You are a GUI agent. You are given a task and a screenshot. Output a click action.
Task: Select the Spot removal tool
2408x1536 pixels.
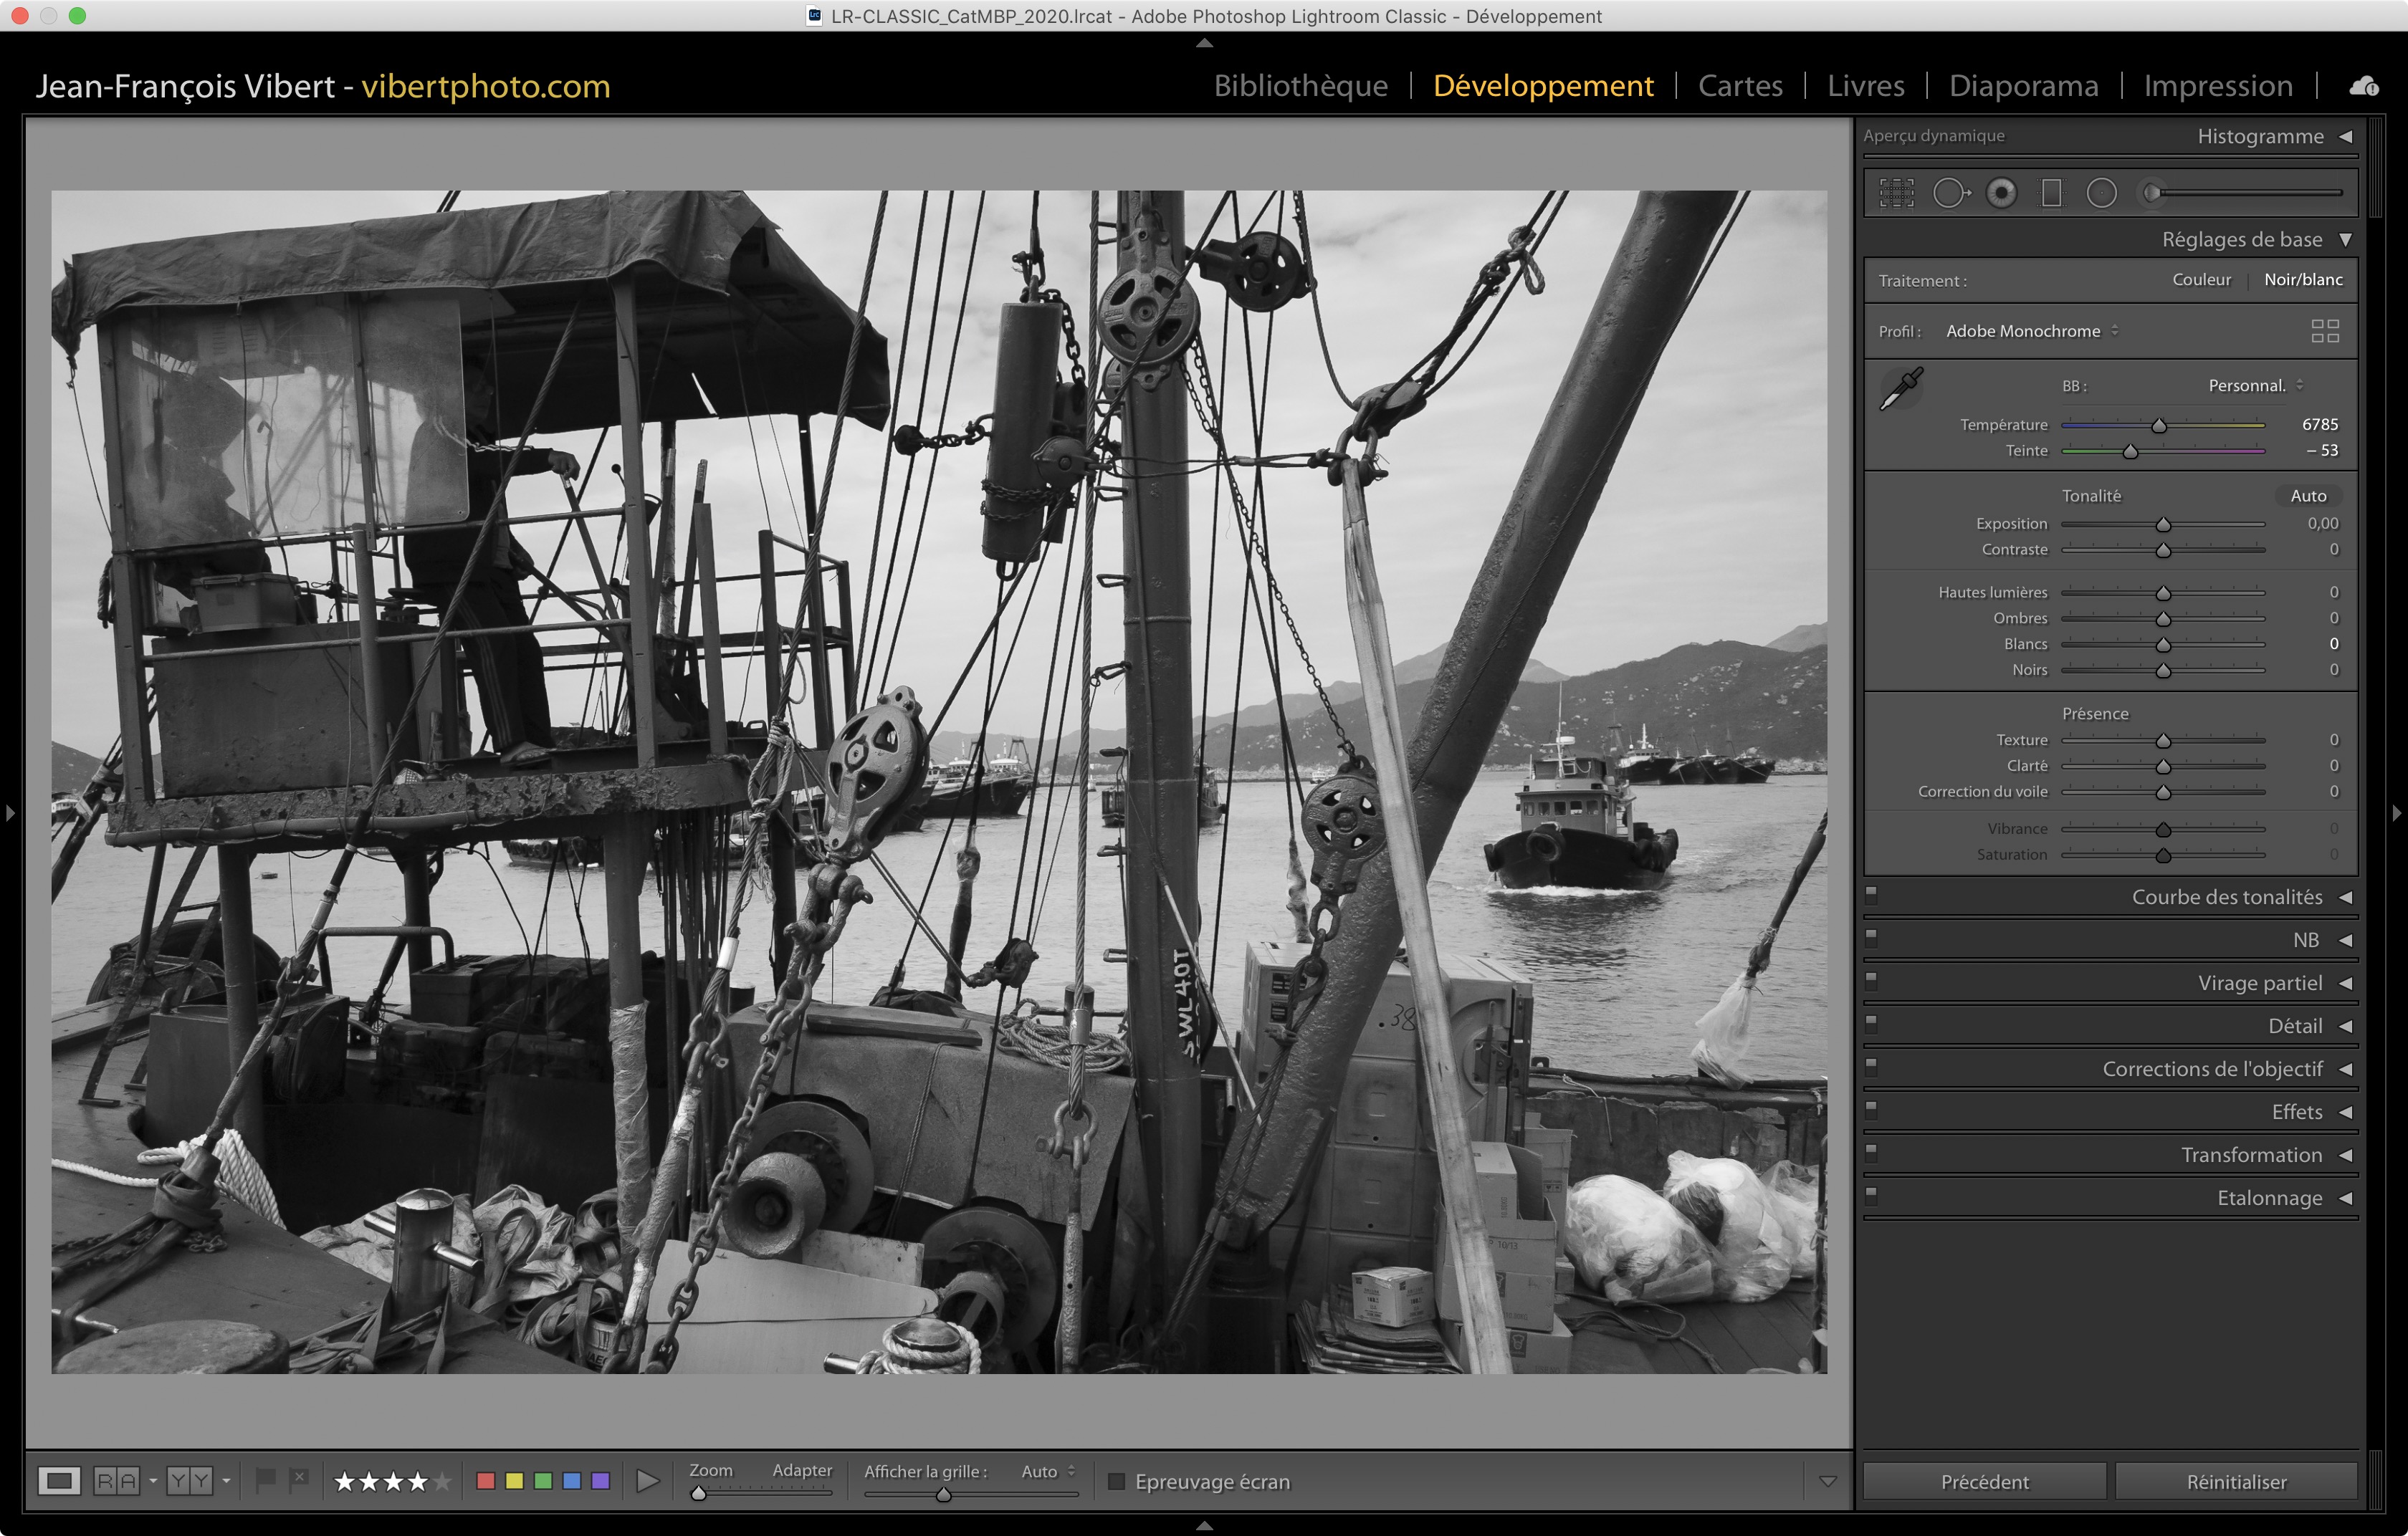(1949, 193)
